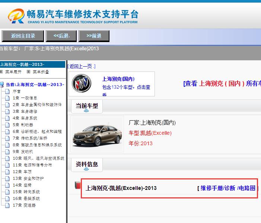The image size is (261, 223).
Task: Click page icon for 8章 驾驶员信息和娱乐系统
Action: click(x=7, y=145)
